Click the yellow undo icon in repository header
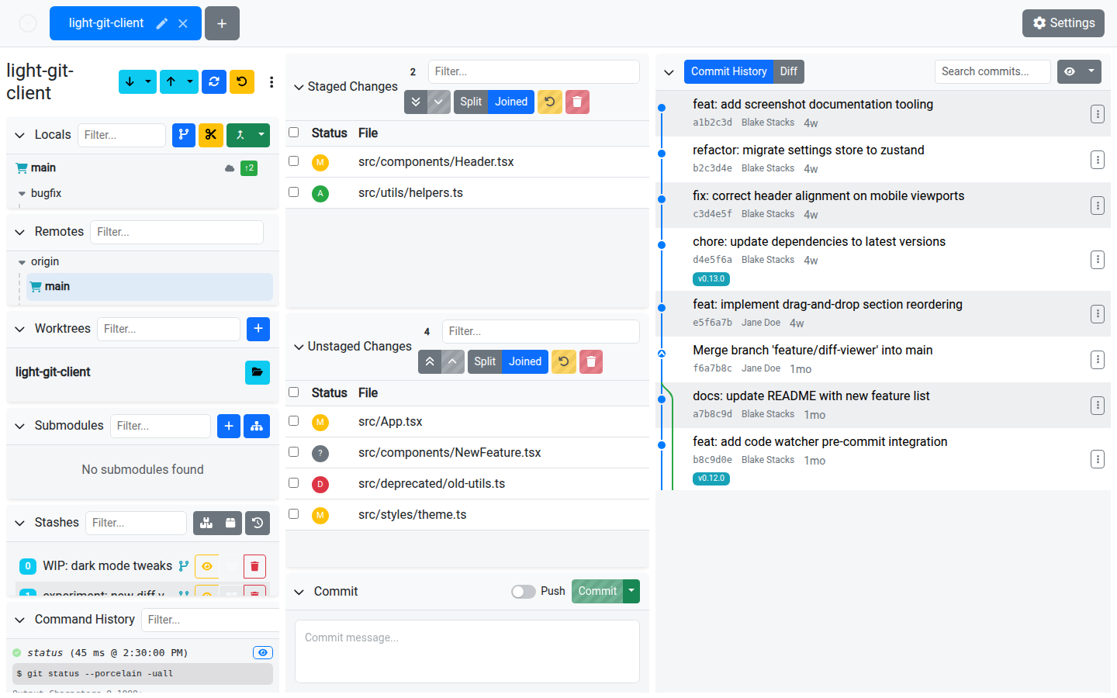 242,81
